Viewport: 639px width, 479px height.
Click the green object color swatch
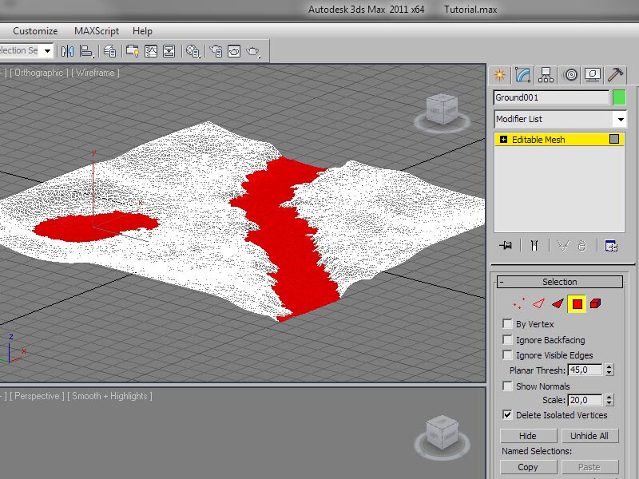(619, 97)
